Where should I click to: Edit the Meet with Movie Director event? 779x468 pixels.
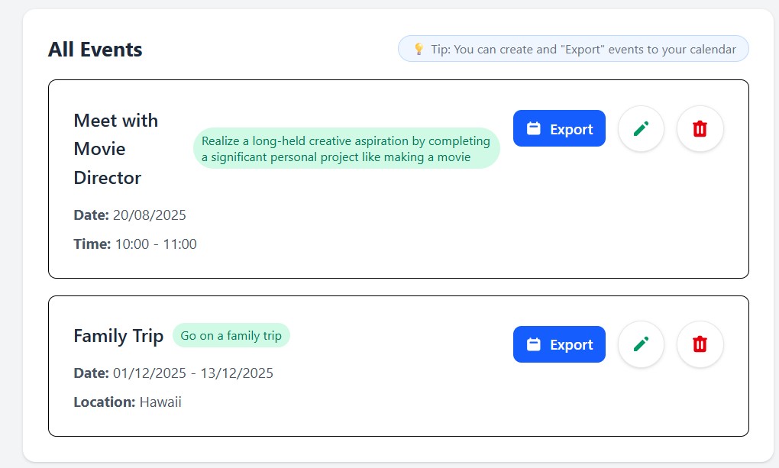[x=641, y=128]
